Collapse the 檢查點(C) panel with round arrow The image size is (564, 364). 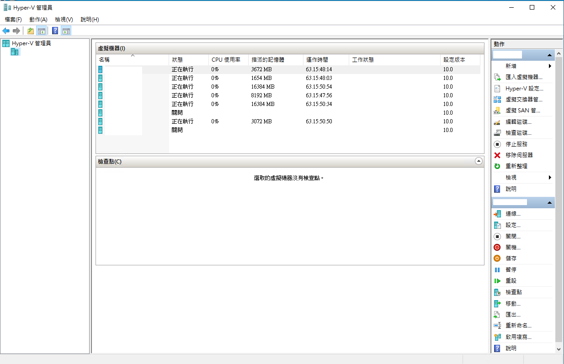click(479, 161)
